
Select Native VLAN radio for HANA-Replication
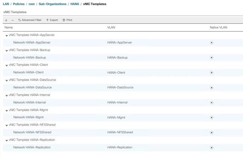point(212,148)
